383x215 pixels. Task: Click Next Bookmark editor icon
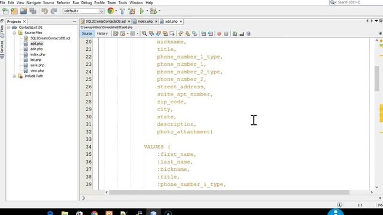(x=187, y=33)
